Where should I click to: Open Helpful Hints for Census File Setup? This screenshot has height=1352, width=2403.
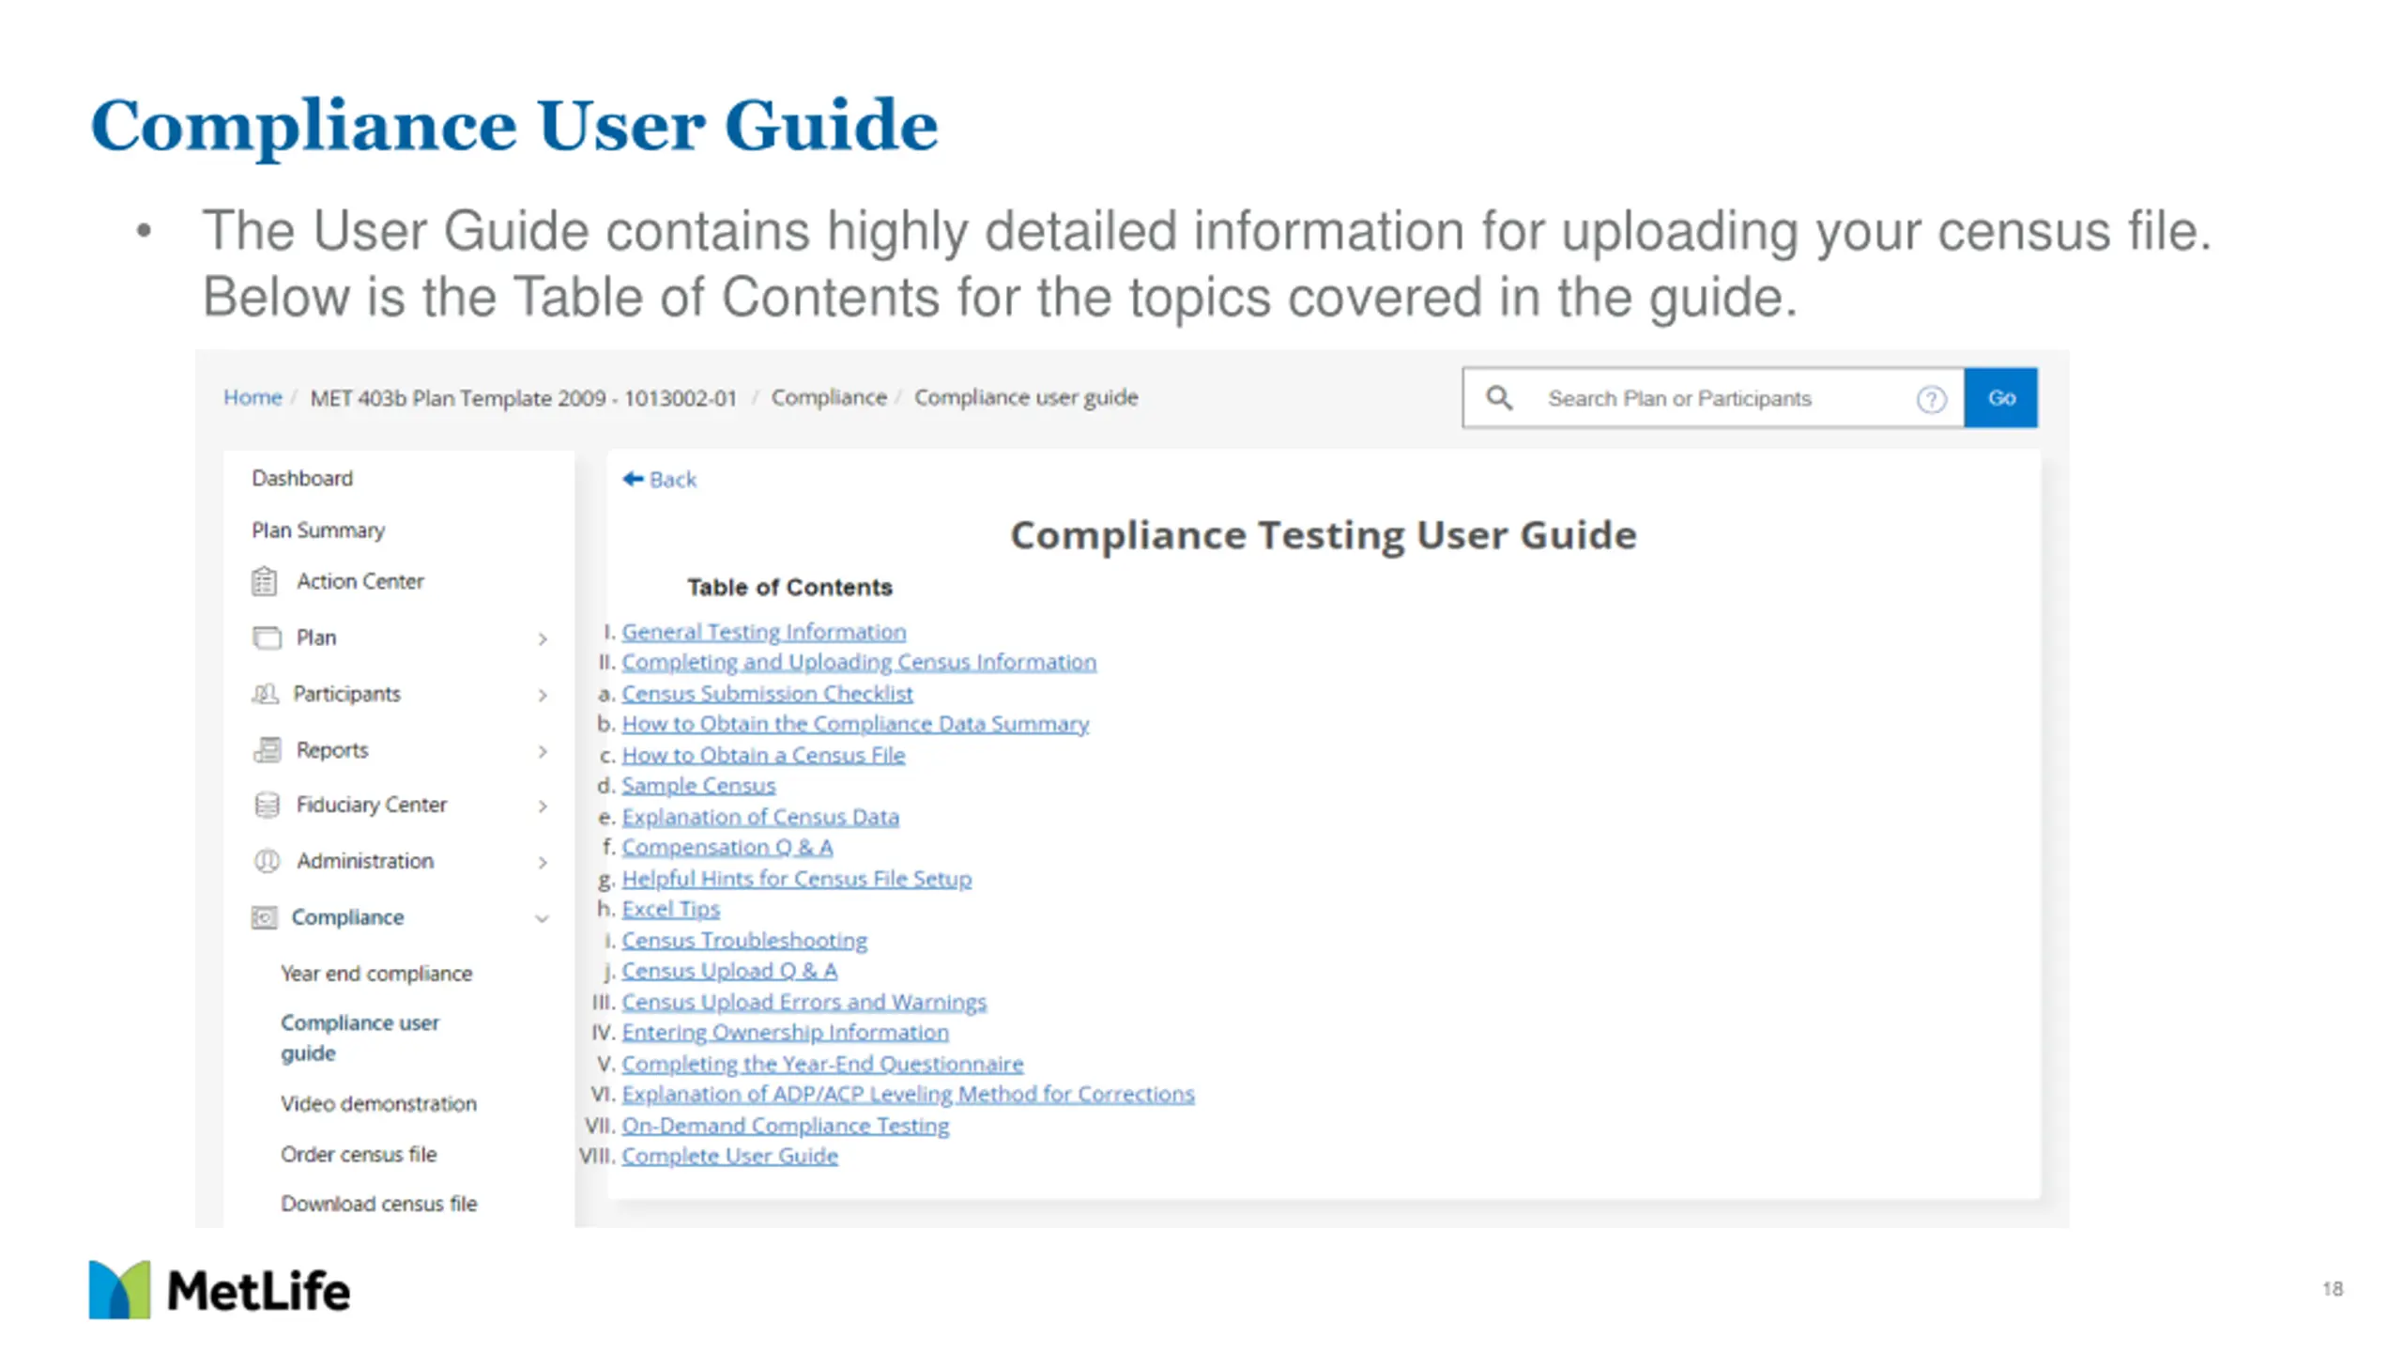pyautogui.click(x=796, y=879)
